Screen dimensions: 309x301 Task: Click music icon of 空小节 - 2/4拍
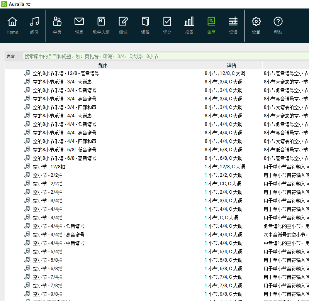point(27,192)
